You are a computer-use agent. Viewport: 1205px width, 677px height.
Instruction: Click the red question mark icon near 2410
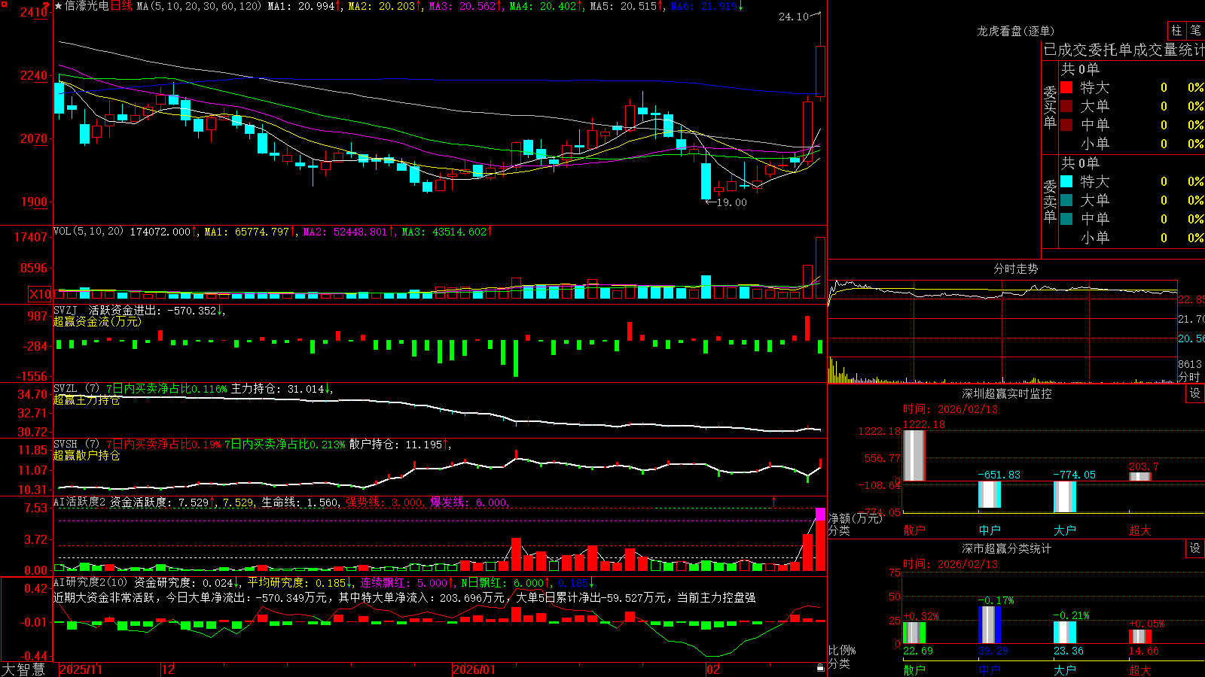coord(45,5)
